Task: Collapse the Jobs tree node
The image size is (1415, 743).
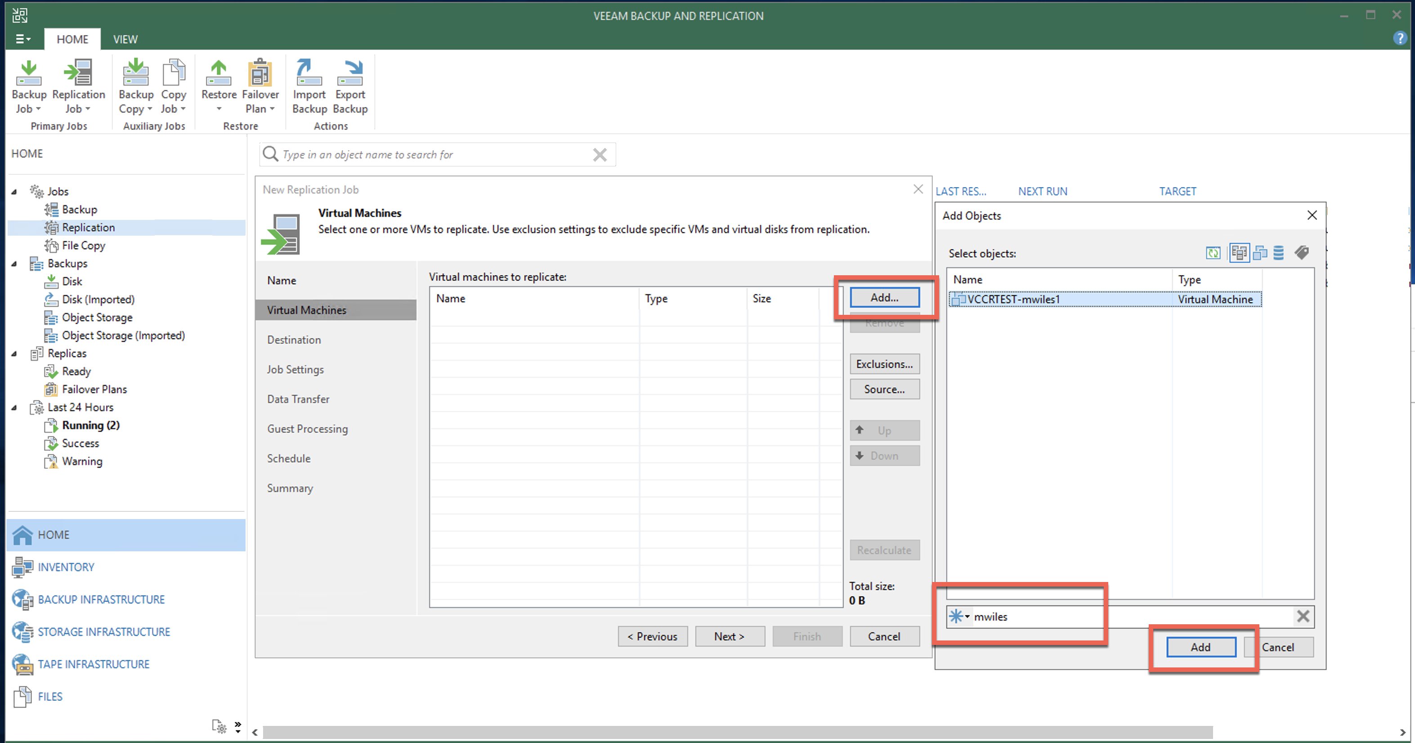Action: click(x=14, y=191)
